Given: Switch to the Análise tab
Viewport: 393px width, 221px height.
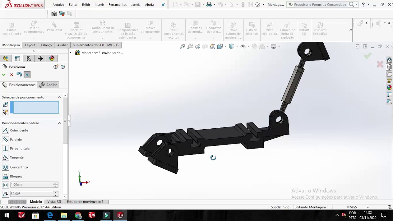Looking at the screenshot, I should click(49, 85).
